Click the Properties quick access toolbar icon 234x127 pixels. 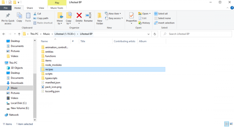[10, 2]
